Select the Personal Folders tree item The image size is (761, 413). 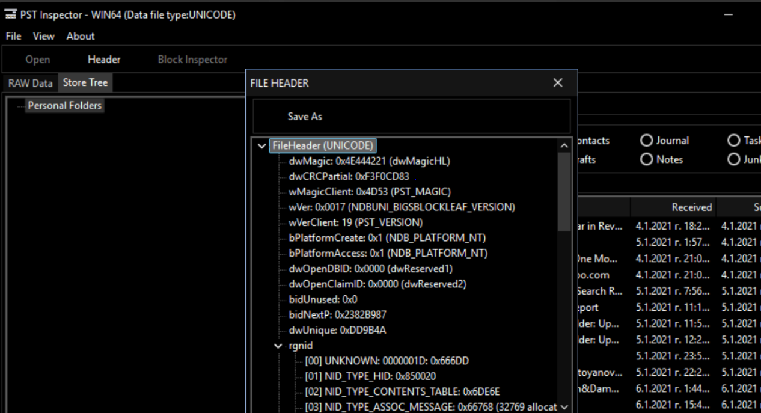pyautogui.click(x=64, y=105)
